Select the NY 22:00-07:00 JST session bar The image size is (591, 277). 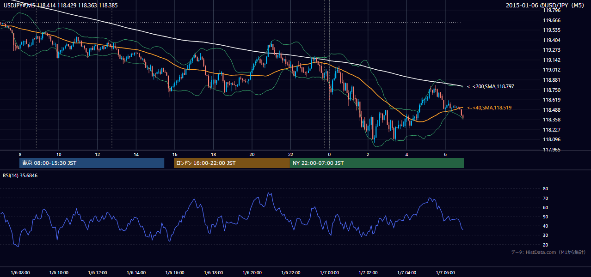377,163
